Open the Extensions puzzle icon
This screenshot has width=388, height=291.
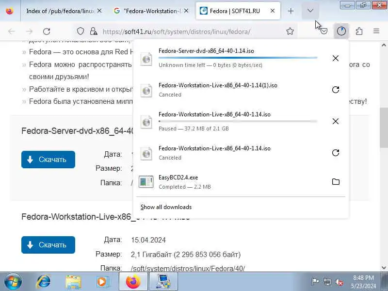tap(359, 31)
